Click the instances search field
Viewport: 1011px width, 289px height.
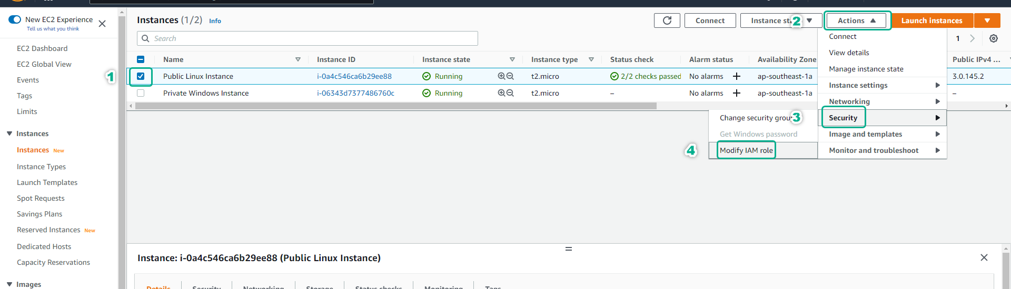click(x=311, y=38)
